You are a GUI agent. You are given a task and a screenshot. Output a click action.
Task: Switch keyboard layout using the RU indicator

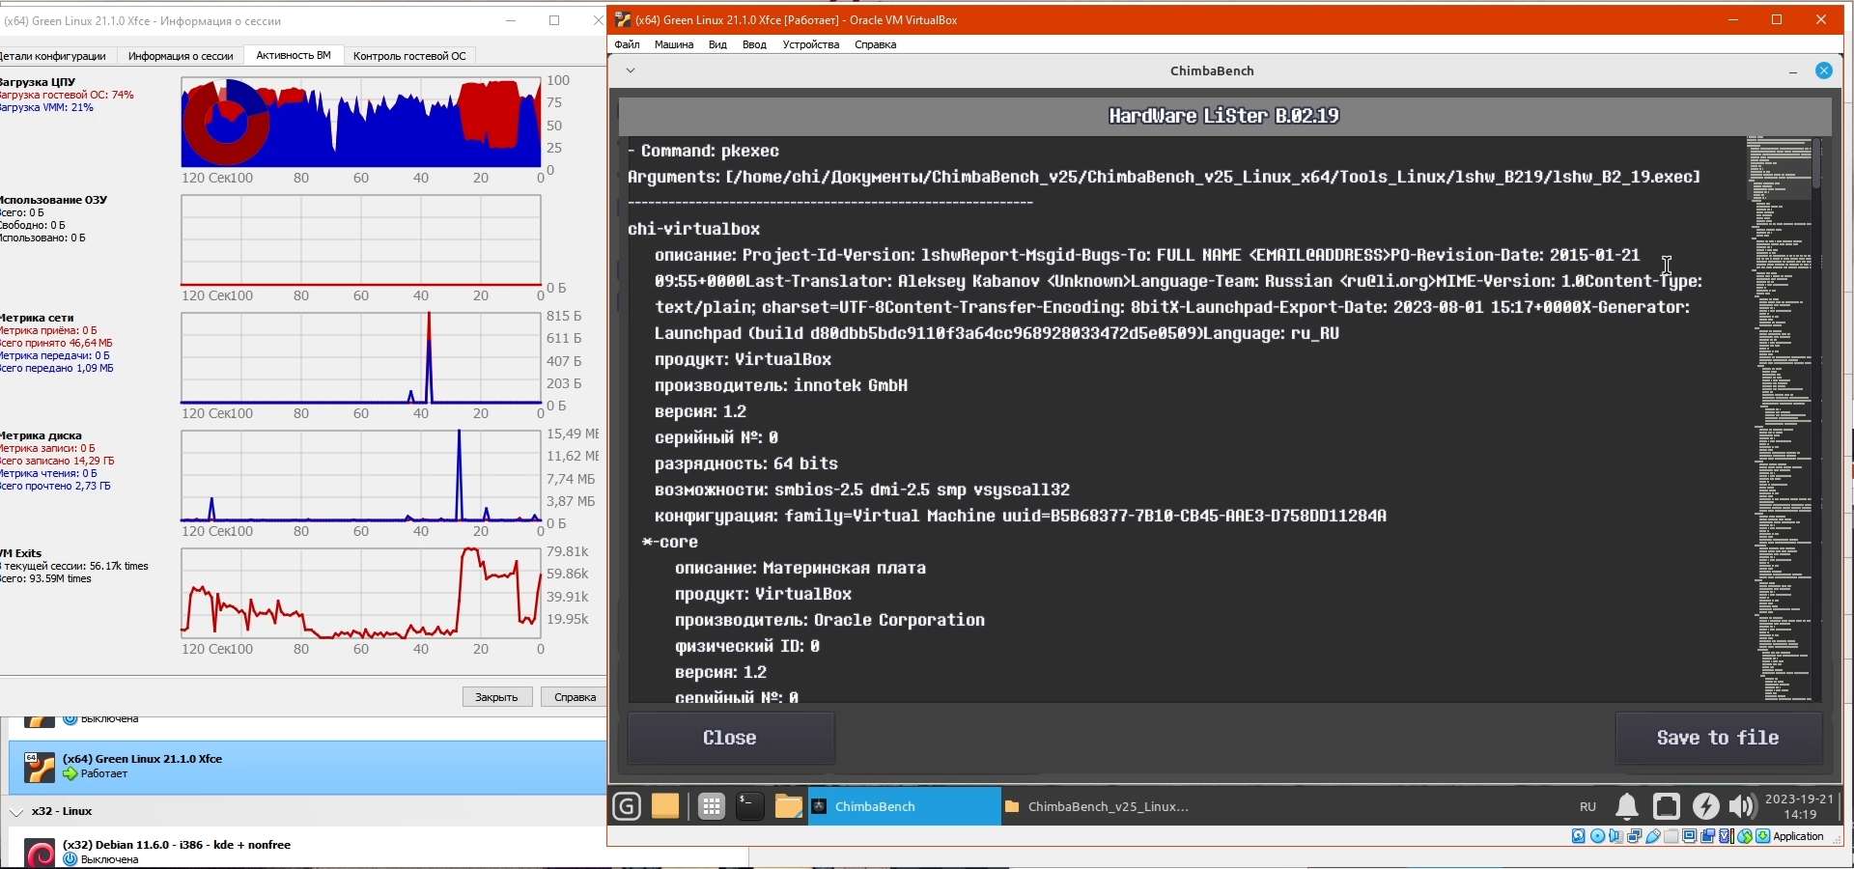1587,806
